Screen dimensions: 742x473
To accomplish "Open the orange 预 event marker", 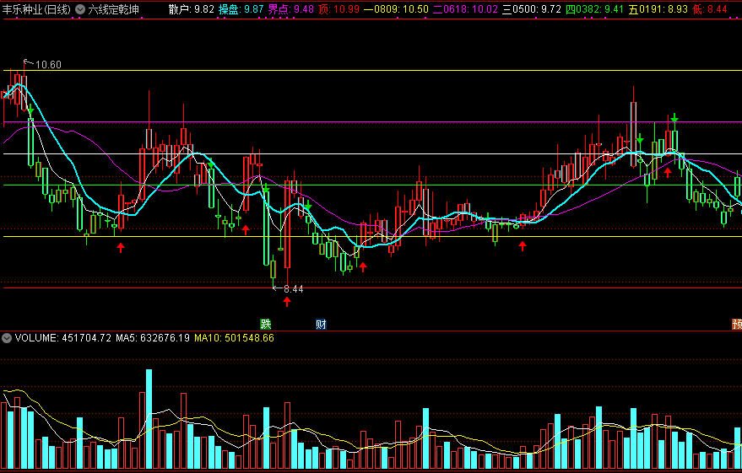I will (x=737, y=324).
